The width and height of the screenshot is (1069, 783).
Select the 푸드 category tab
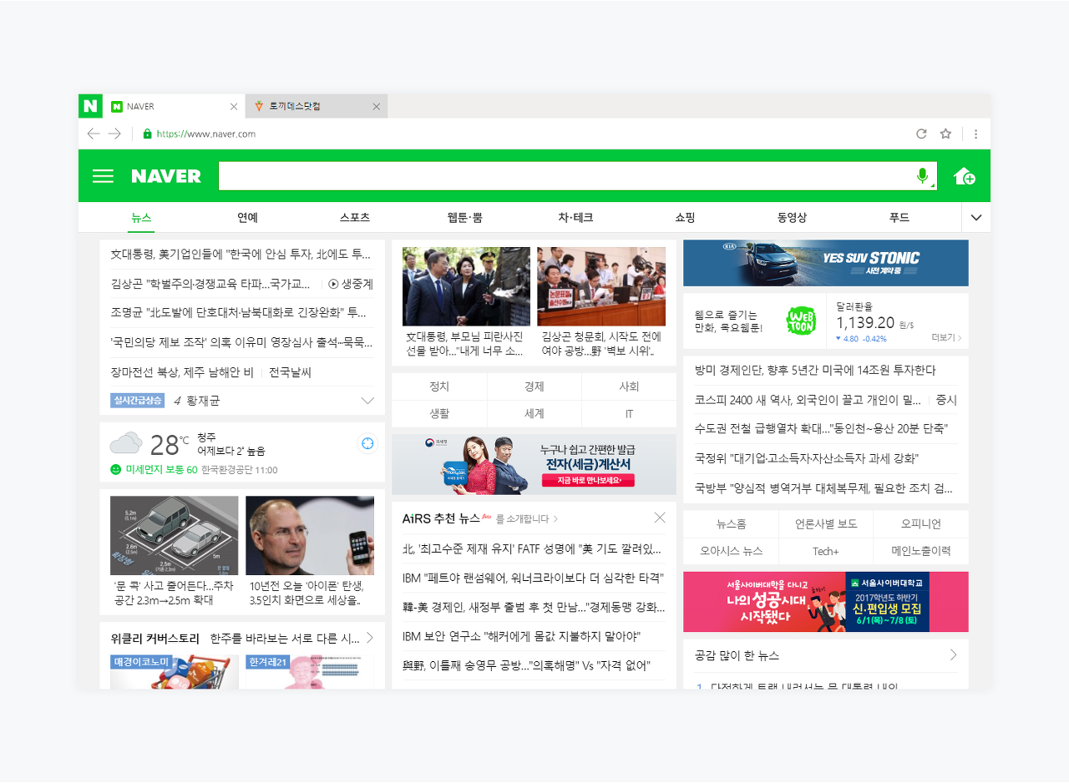[x=899, y=218]
